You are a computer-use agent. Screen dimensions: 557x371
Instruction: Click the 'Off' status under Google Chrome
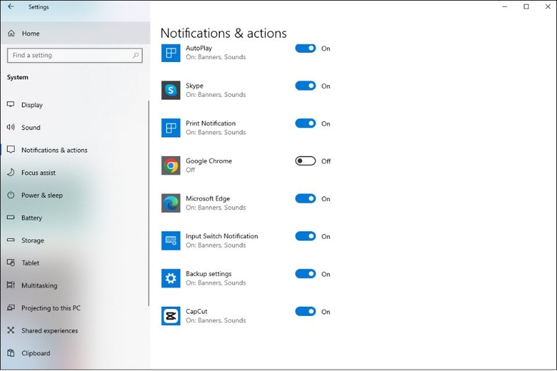190,170
